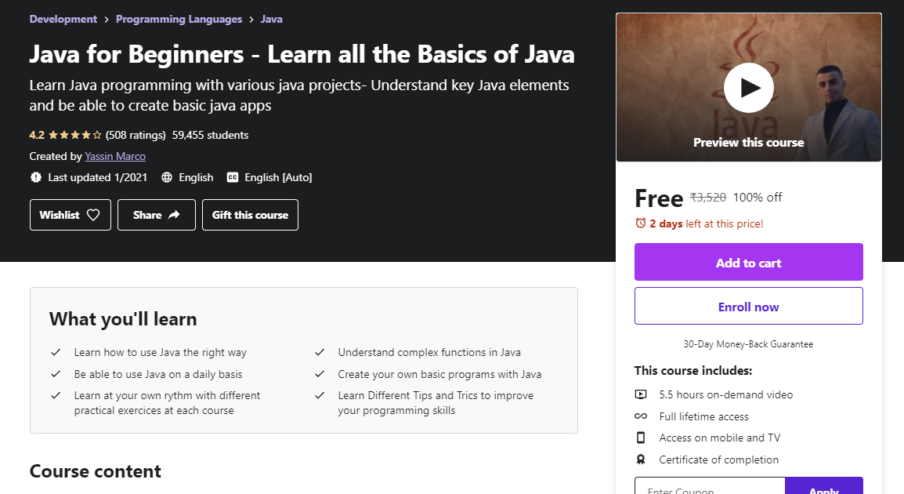Click the video icon beside 5.5 hours on-demand

[x=641, y=394]
